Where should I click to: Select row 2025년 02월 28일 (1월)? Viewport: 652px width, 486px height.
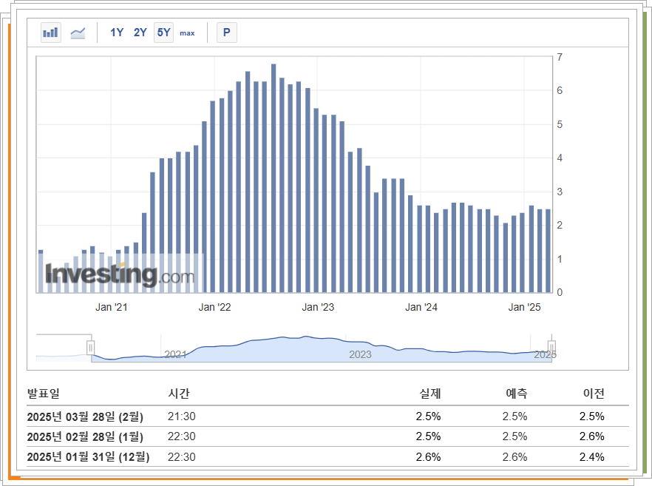(x=327, y=436)
